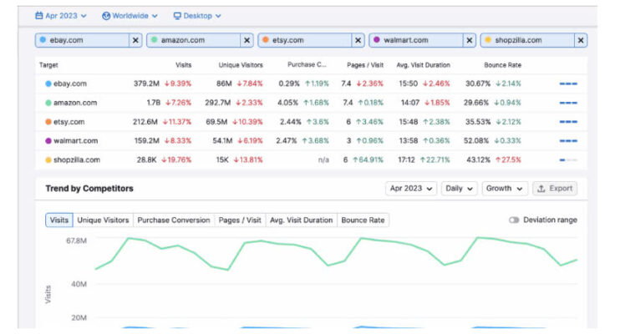Click the ebay.com domain input field
The height and width of the screenshot is (334, 625).
coord(82,40)
